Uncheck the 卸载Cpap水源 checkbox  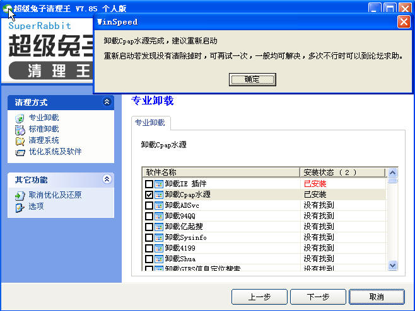click(x=149, y=195)
